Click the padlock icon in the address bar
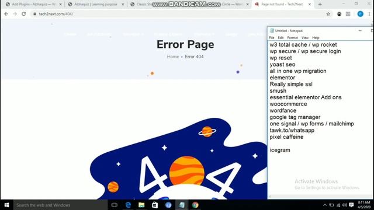The width and height of the screenshot is (374, 210). 34,14
